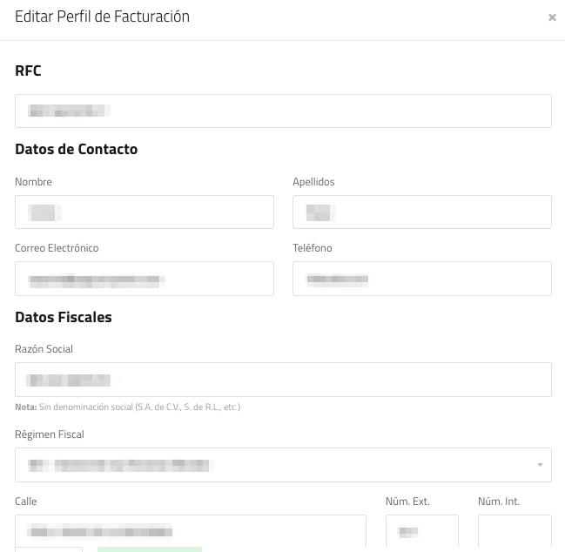The image size is (565, 552).
Task: Select the Correo Electrónico input box
Action: pos(145,279)
